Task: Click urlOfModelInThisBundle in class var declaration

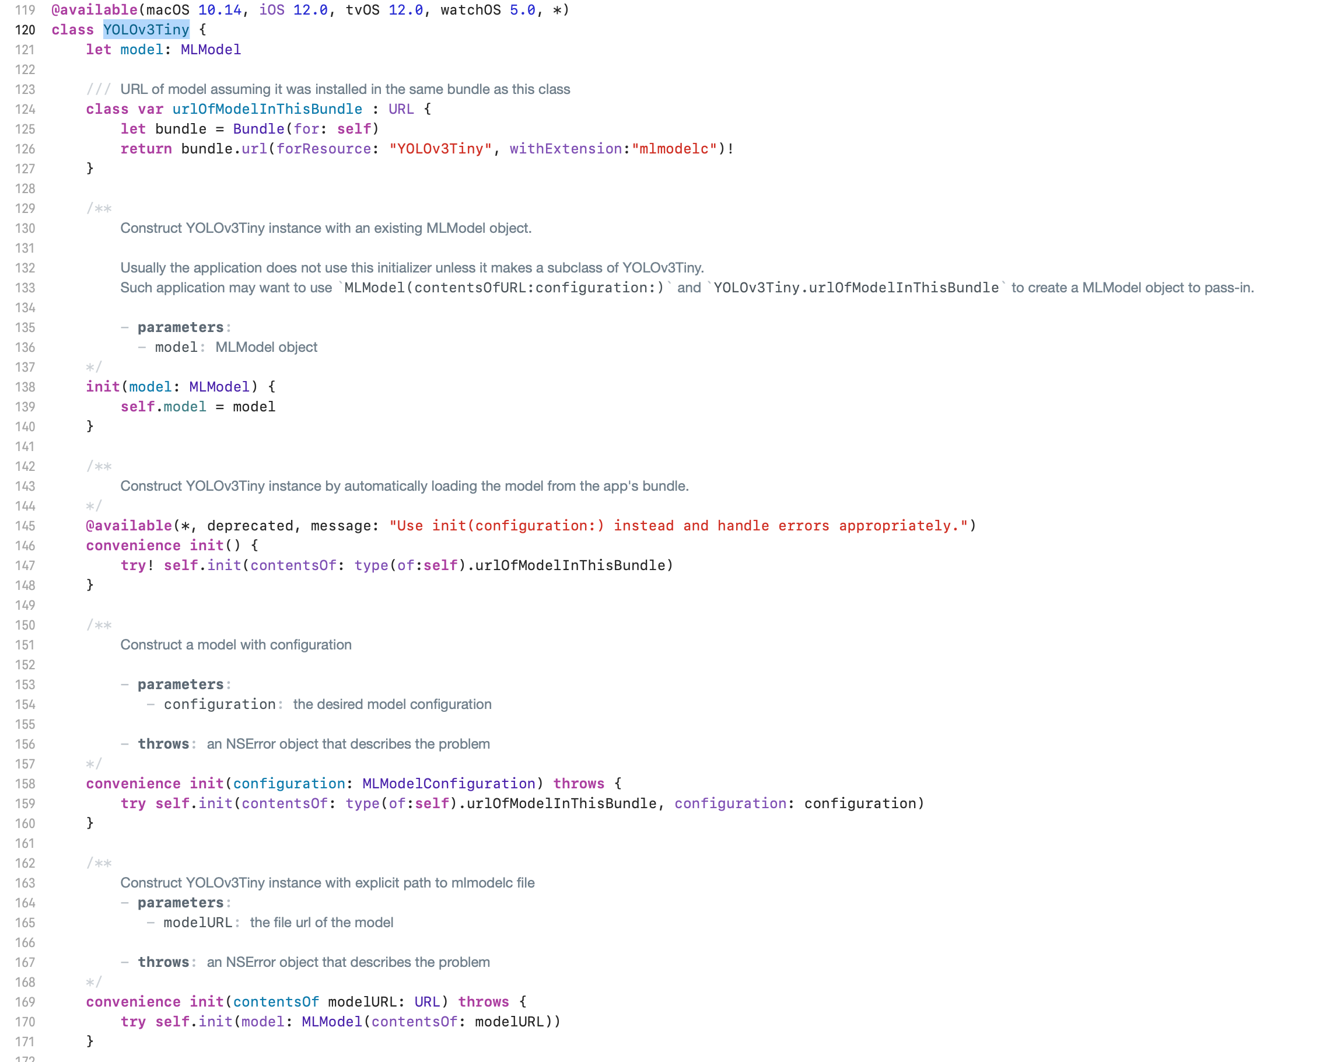Action: click(x=267, y=109)
